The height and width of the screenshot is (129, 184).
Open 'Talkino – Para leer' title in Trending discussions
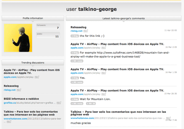31,113
